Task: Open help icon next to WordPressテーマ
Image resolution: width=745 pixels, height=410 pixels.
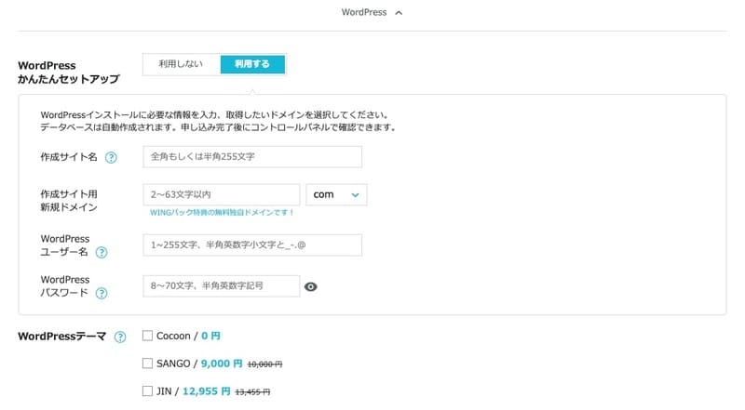Action: tap(120, 337)
